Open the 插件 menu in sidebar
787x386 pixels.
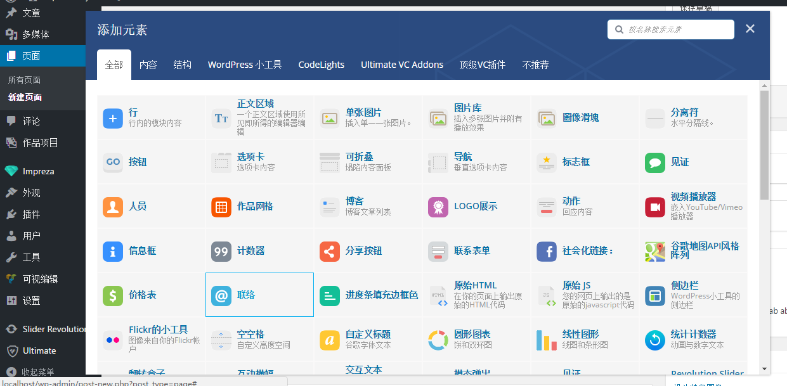31,214
